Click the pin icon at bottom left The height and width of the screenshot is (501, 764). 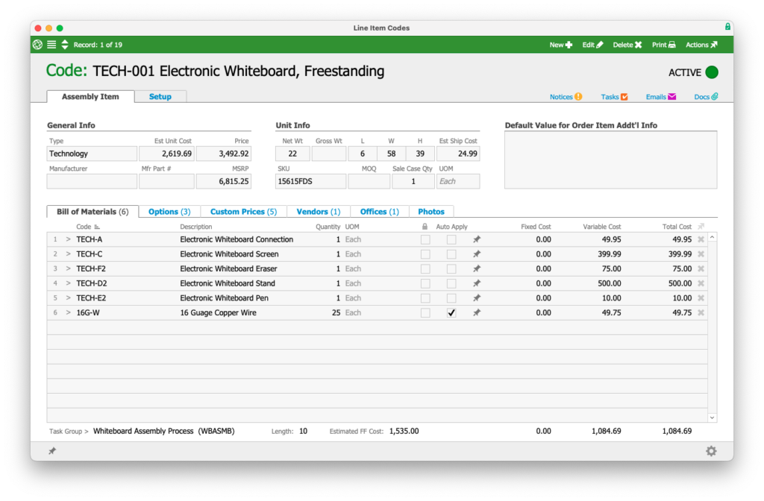pyautogui.click(x=51, y=451)
